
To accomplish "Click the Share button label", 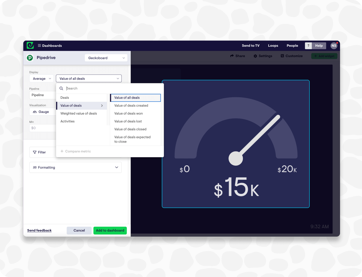I will click(240, 56).
